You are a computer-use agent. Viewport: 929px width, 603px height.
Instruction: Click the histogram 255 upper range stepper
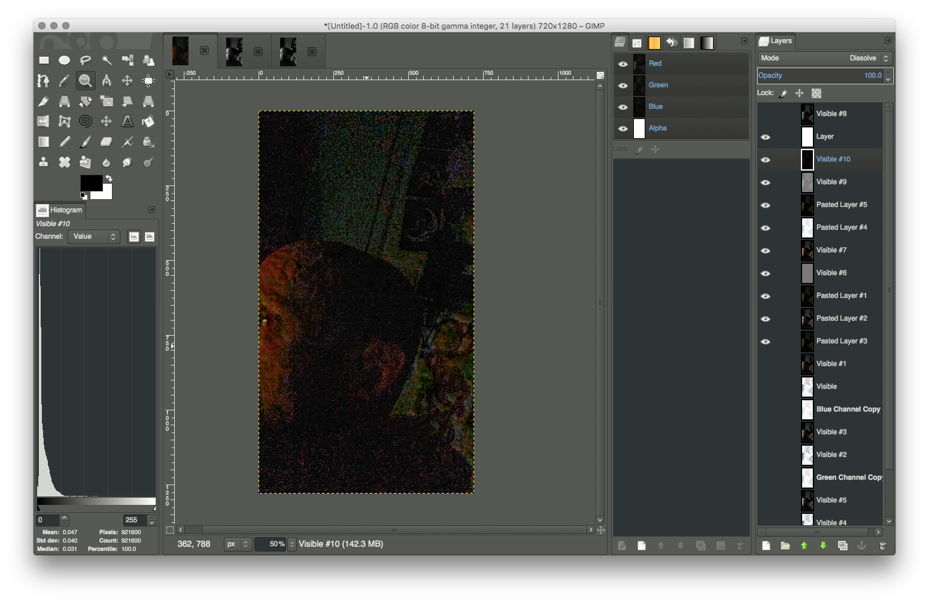coord(152,520)
